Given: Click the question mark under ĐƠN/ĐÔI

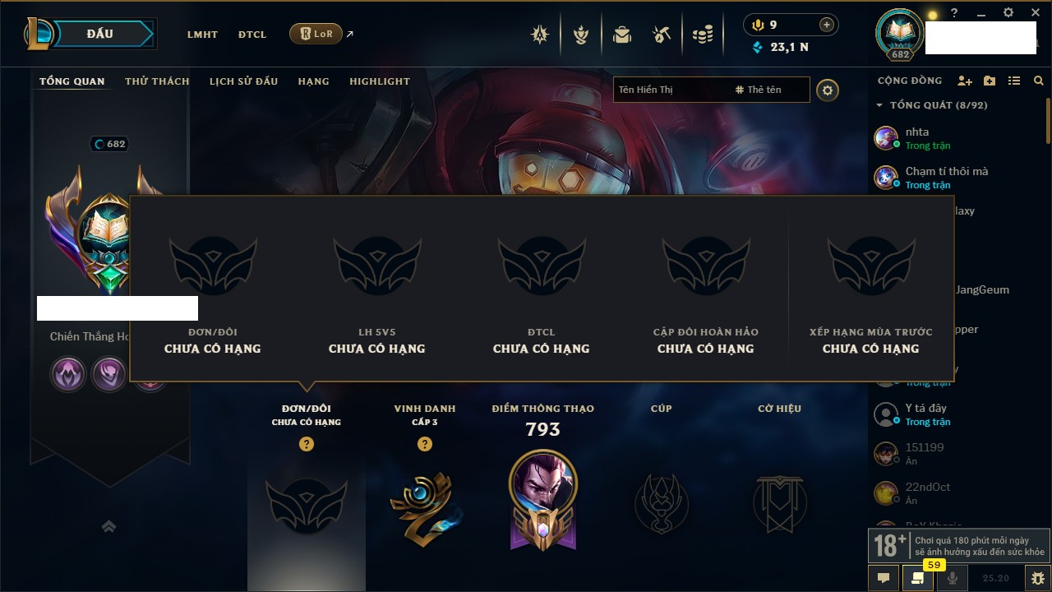Looking at the screenshot, I should [x=307, y=444].
